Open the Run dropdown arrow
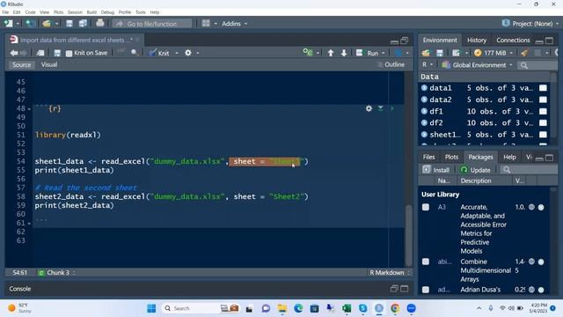563x317 pixels. (x=384, y=53)
